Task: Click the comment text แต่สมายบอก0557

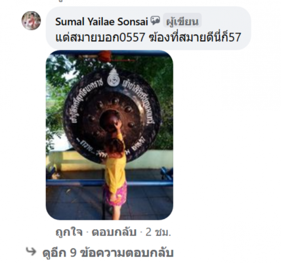Action: (100, 37)
